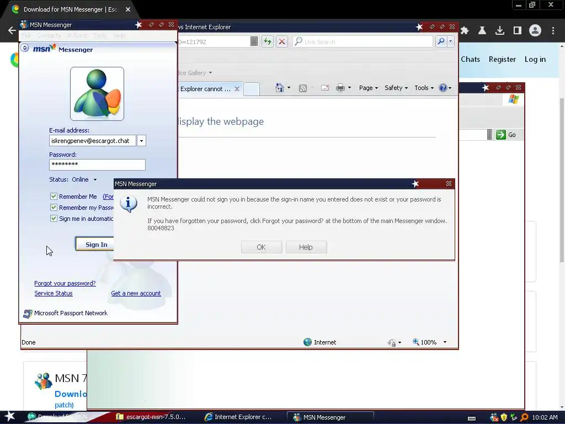Click the Microsoft Passport Network icon

(x=28, y=314)
